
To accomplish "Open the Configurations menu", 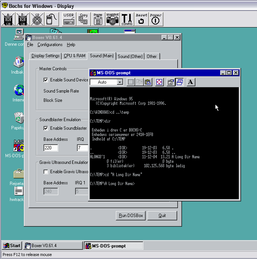I will (x=50, y=45).
